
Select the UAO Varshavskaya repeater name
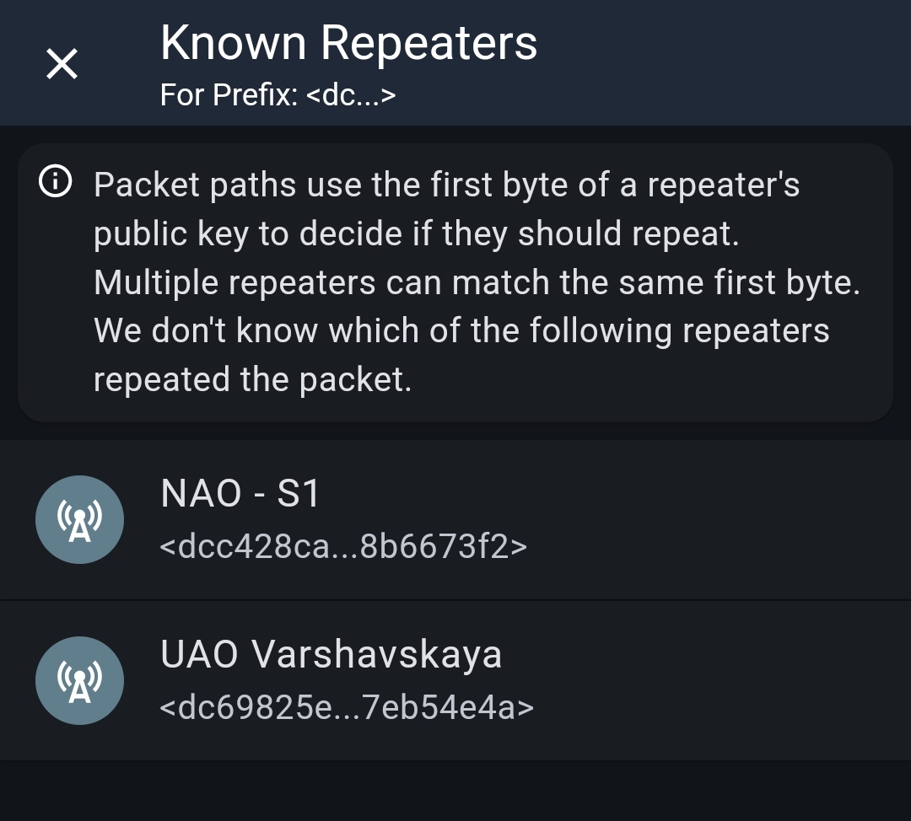pos(331,654)
